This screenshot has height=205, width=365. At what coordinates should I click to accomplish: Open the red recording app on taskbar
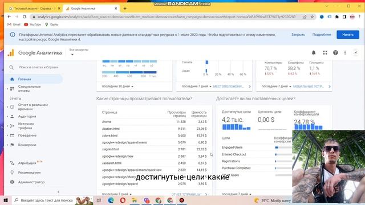coord(181,200)
